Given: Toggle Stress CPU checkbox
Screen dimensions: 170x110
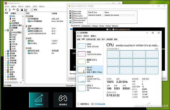Looking at the screenshot, I should 73,11.
